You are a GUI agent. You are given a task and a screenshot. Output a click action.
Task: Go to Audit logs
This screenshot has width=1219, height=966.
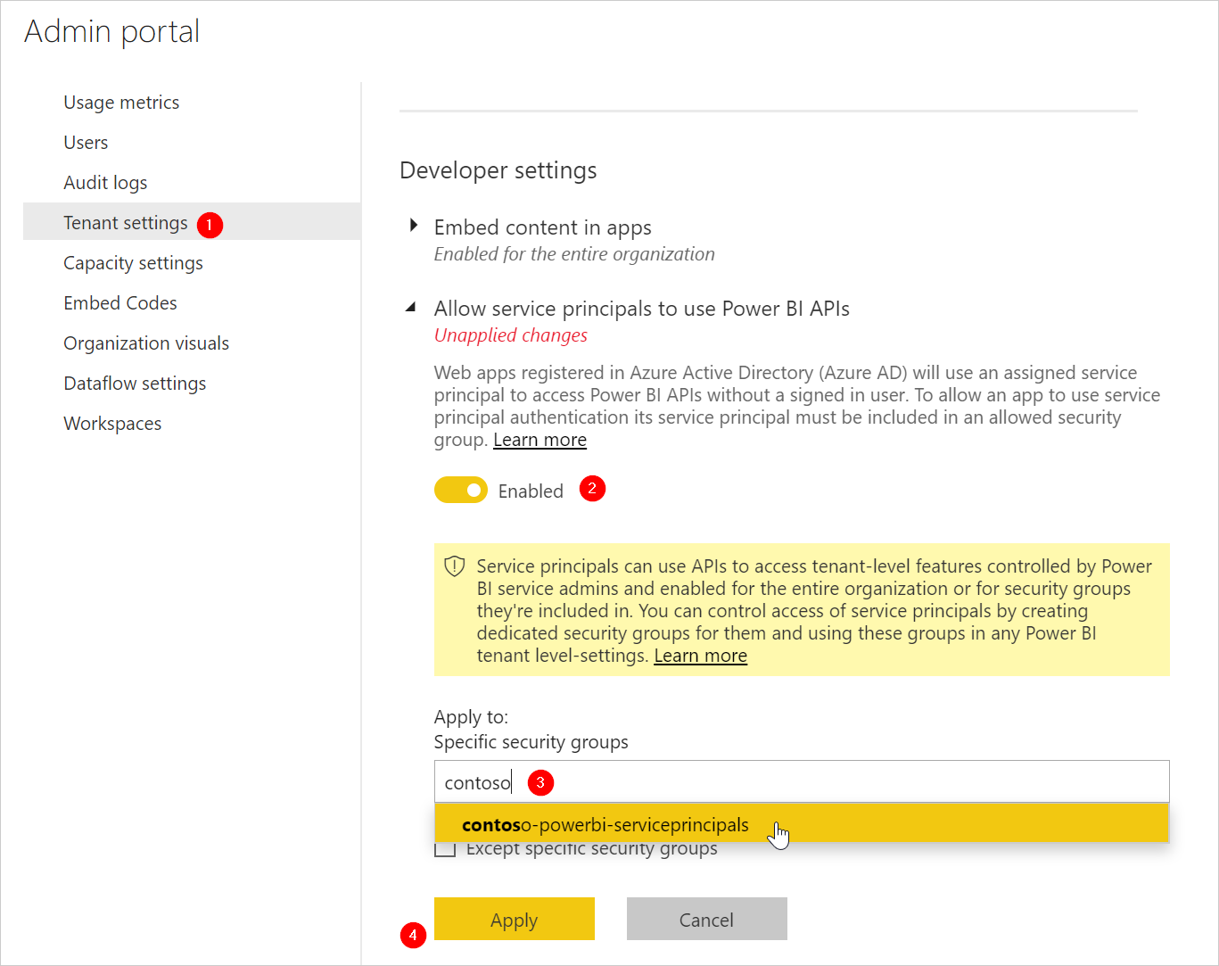(105, 183)
